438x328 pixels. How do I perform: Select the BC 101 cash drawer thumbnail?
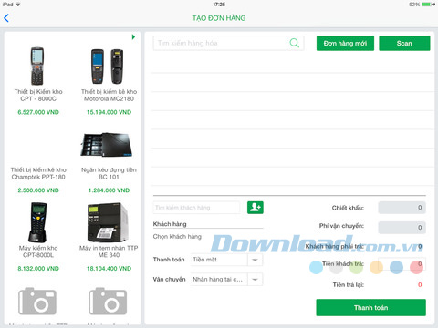coord(107,145)
